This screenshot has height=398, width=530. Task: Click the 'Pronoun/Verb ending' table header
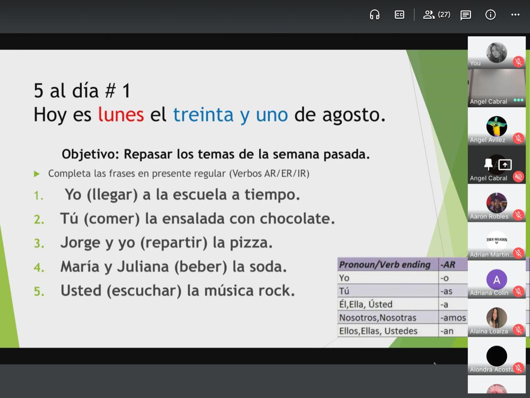coord(384,265)
